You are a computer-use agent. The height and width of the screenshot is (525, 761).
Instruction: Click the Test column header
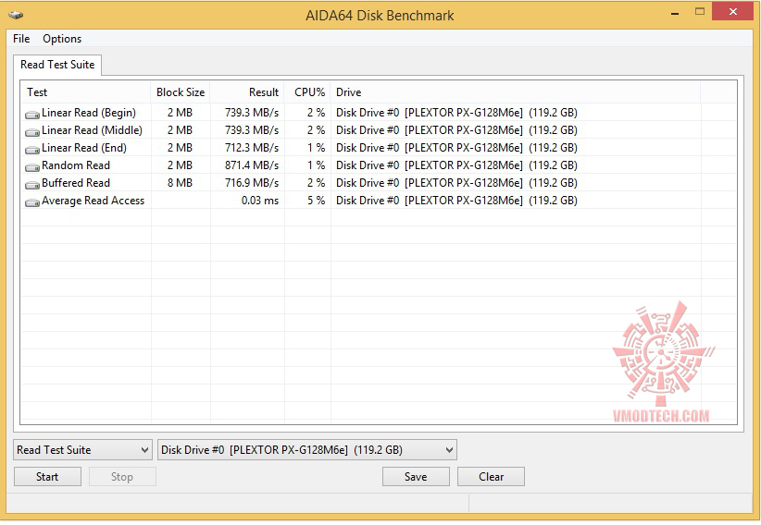[85, 92]
